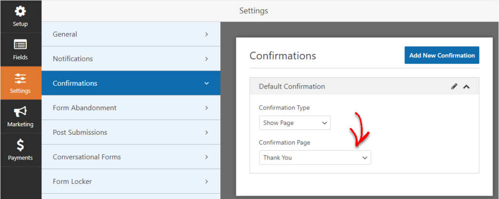Select the Confirmations settings section
Image resolution: width=499 pixels, height=199 pixels.
(131, 83)
